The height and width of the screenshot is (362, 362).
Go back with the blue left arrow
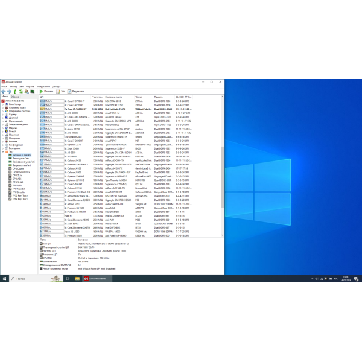pos(4,92)
